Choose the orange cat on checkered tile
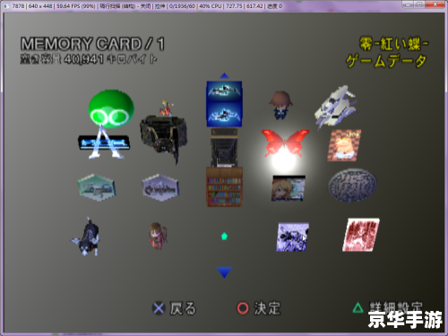Viewport: 448px width, 336px height. click(344, 145)
